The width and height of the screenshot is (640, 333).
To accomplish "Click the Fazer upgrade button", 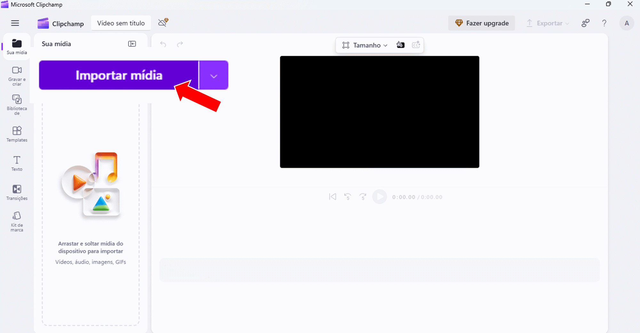I will 482,23.
